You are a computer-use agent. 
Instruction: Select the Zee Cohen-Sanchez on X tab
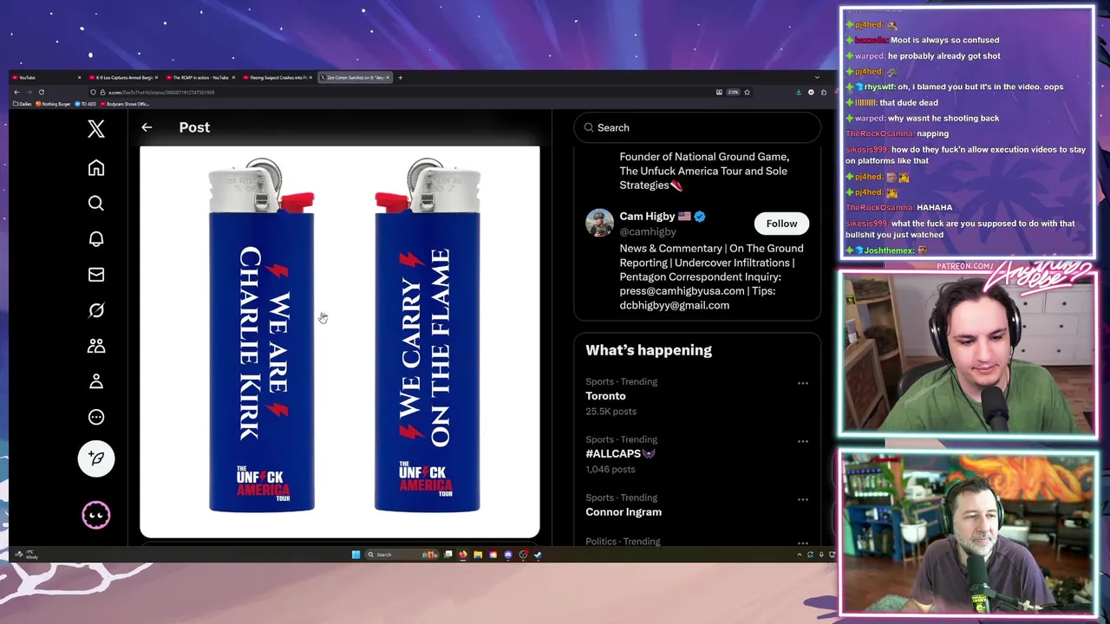pos(355,77)
